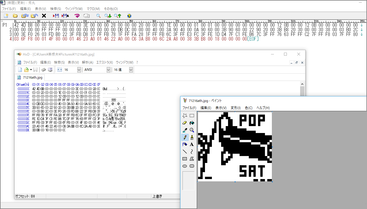Click the Help question mark icon in Hidemaru
Screen dimensions: 367x209
pyautogui.click(x=129, y=16)
